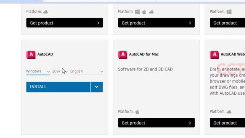
Task: Expand the INSTALL options arrow
Action: (96, 87)
